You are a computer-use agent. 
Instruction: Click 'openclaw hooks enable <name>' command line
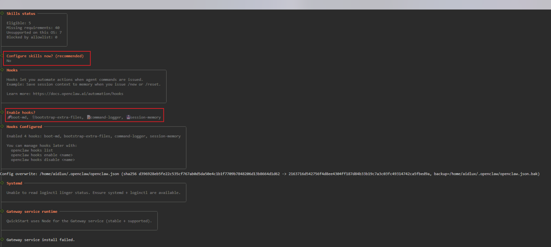point(42,155)
